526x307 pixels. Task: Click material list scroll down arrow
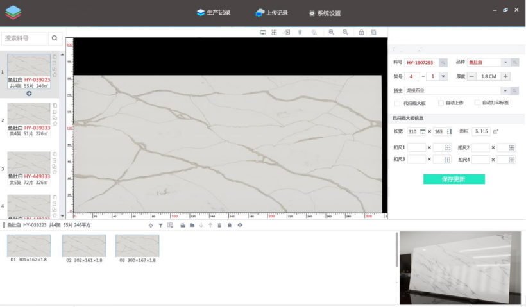[62, 216]
